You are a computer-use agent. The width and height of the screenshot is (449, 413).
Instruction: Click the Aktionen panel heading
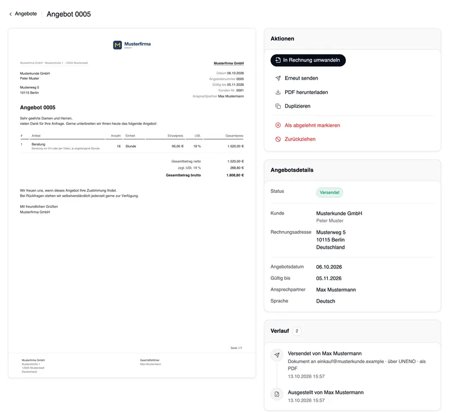point(282,39)
